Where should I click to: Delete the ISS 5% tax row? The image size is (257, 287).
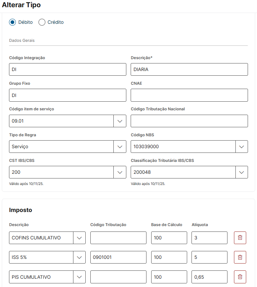[240, 257]
